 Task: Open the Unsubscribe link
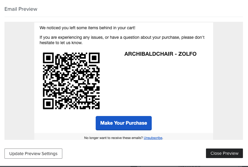(153, 138)
